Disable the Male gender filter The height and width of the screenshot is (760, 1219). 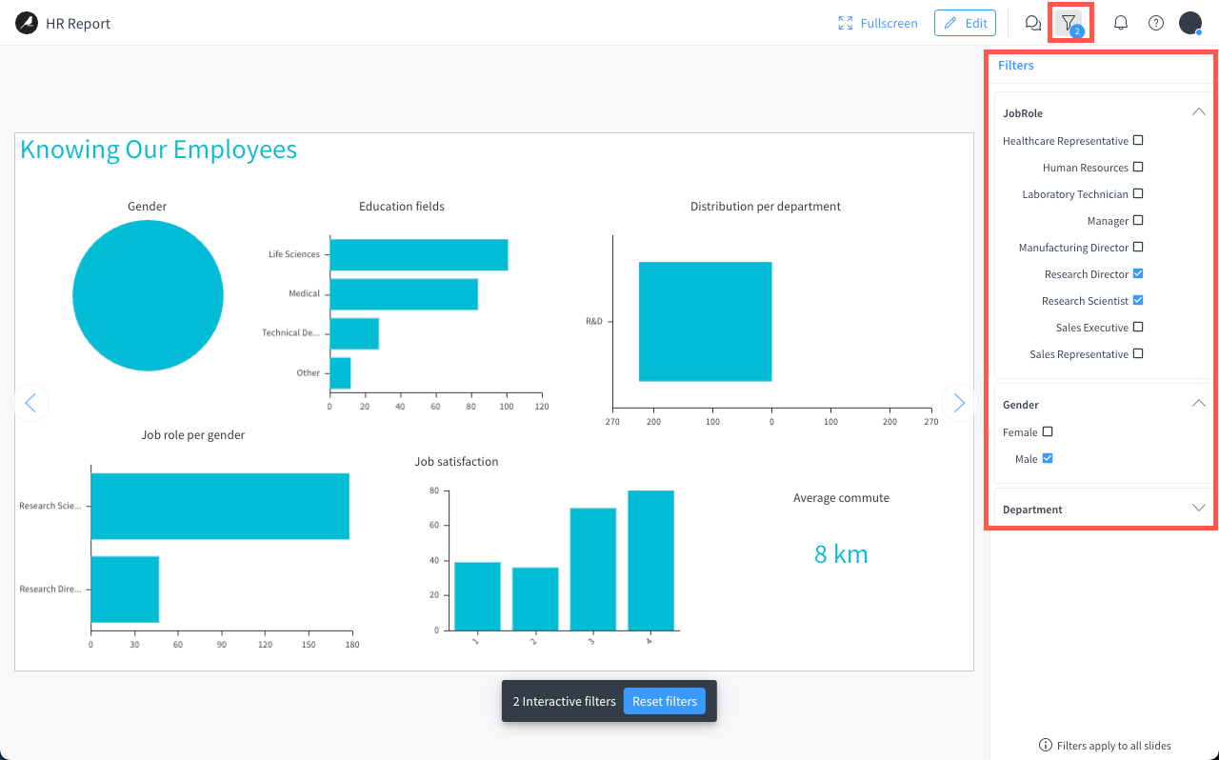coord(1047,458)
